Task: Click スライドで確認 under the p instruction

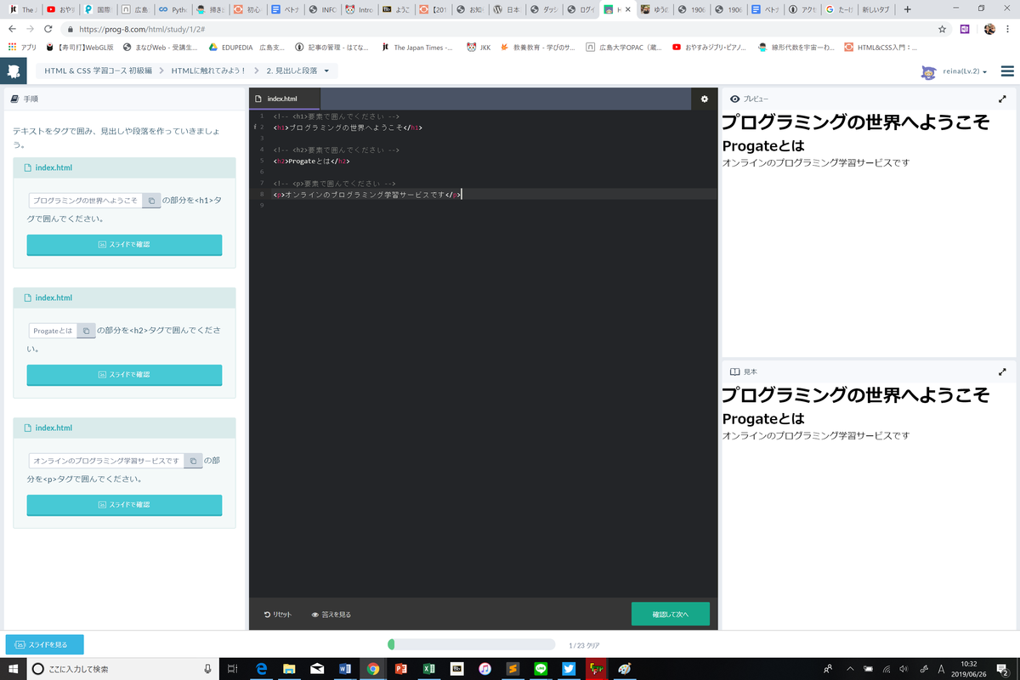Action: pyautogui.click(x=124, y=505)
